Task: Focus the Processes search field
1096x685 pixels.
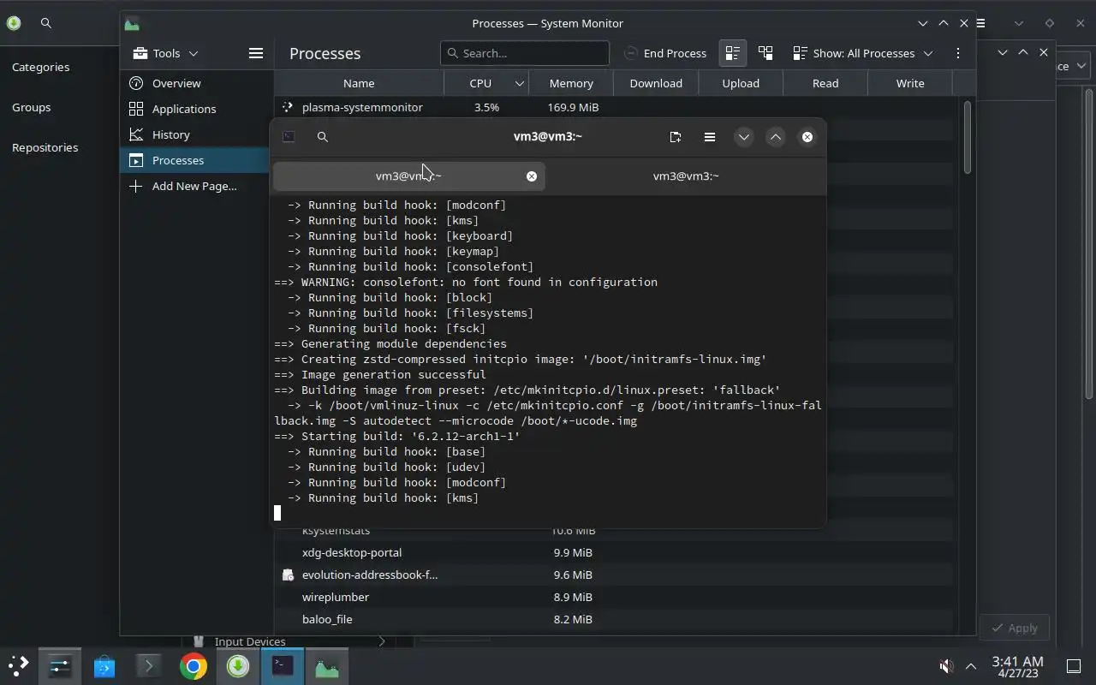Action: [x=524, y=53]
